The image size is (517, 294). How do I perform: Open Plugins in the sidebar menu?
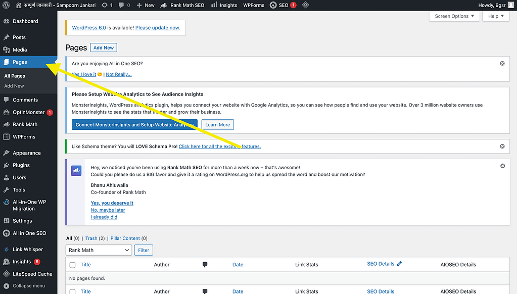click(x=21, y=165)
